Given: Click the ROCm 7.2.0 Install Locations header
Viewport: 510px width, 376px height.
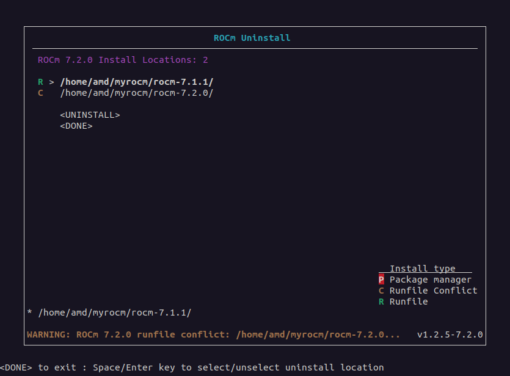Looking at the screenshot, I should click(123, 60).
